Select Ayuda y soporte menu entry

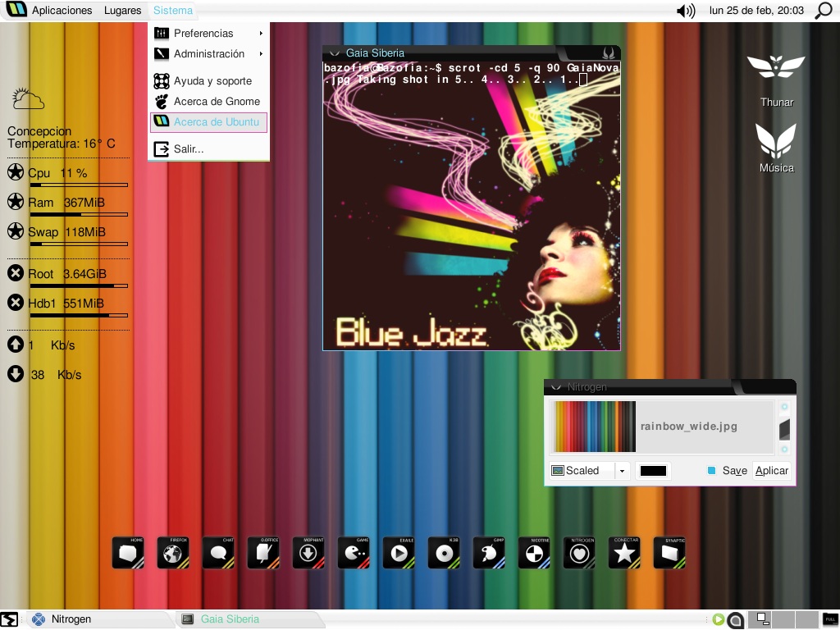(209, 81)
